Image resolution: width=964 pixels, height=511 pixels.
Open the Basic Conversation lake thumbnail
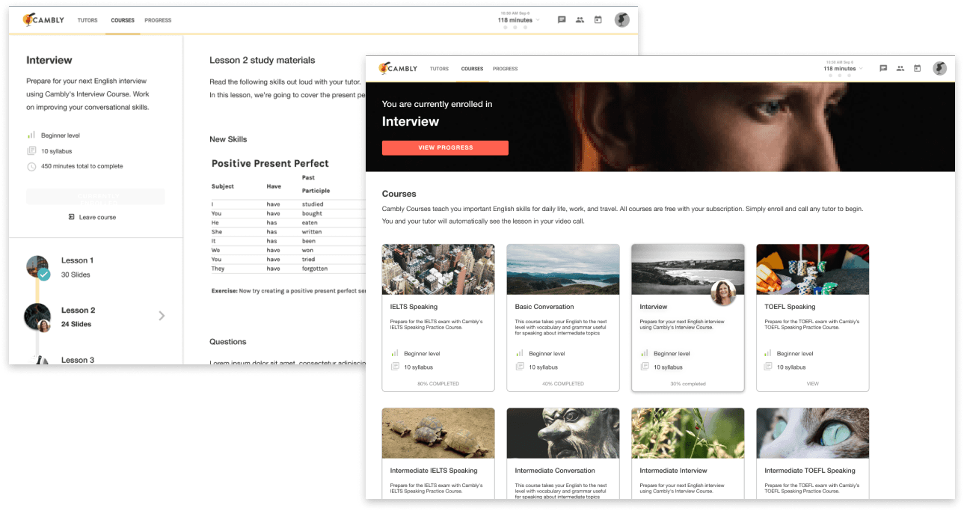pos(563,269)
